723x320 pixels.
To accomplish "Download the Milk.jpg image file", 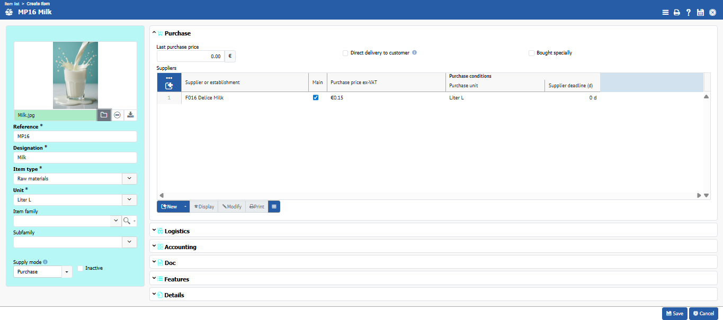I will [x=130, y=115].
